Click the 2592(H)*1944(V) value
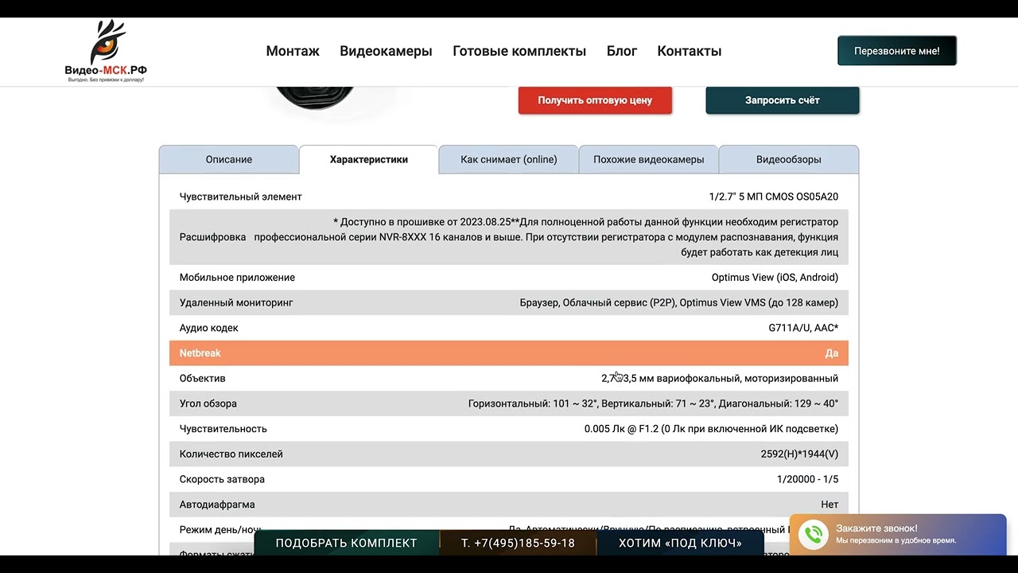This screenshot has height=573, width=1018. [799, 454]
